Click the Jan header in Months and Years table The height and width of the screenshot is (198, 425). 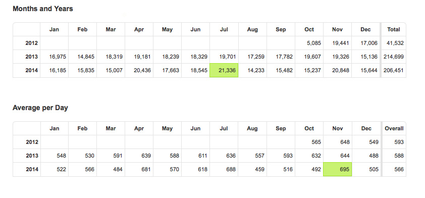coord(54,29)
